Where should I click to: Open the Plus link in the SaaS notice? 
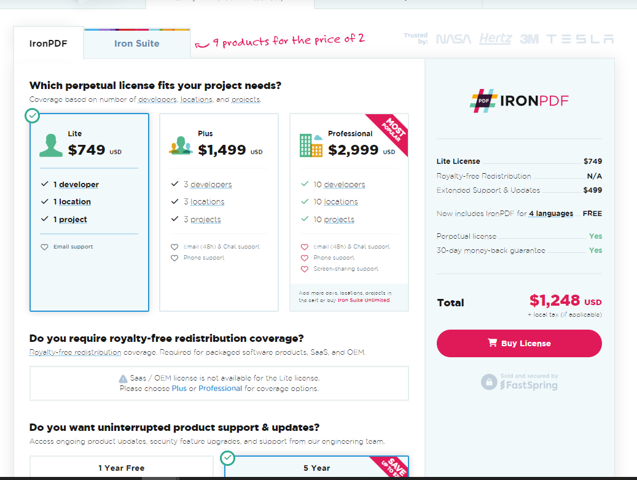(179, 389)
